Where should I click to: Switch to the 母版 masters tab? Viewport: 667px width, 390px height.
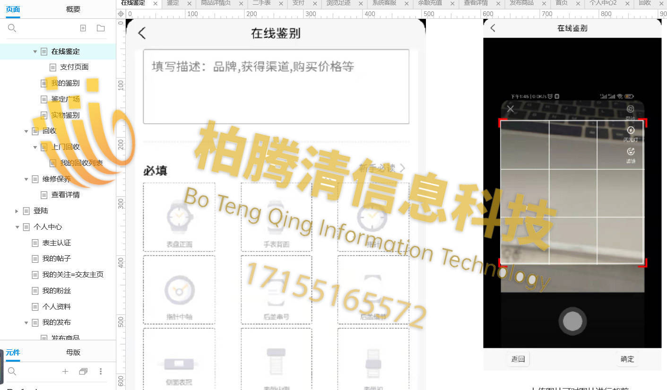click(73, 352)
